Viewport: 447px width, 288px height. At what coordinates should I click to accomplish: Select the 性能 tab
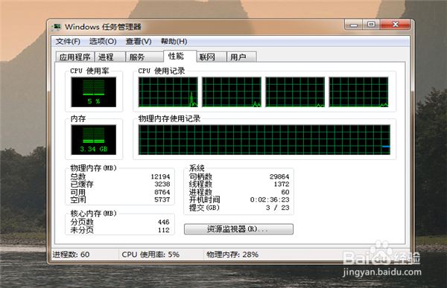180,56
